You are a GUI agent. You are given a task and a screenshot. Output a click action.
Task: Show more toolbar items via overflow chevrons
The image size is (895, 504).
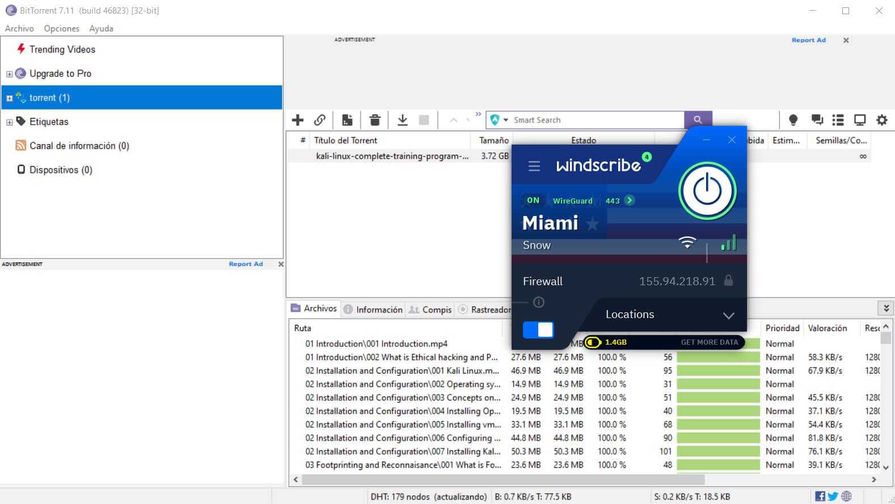click(478, 115)
